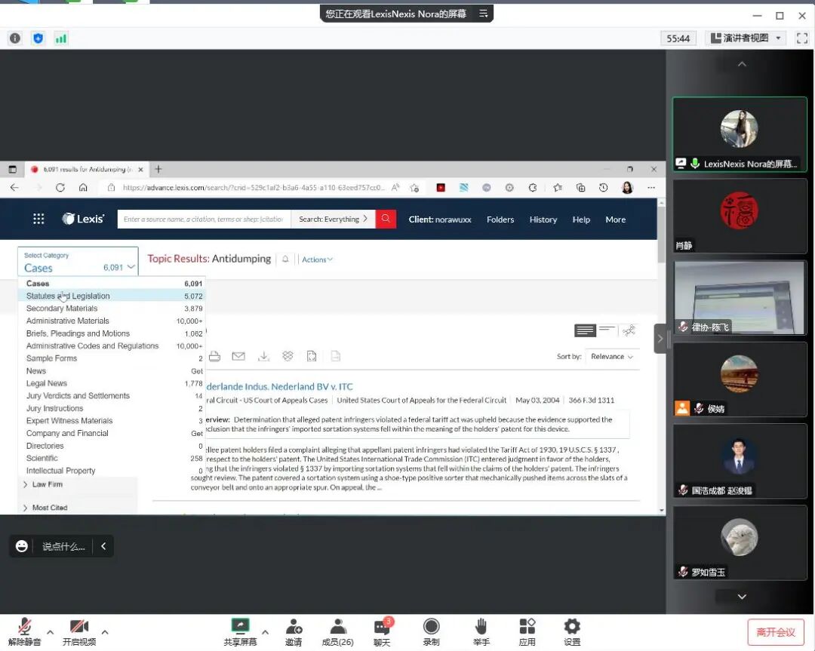Open Client: norawuxx menu
Screen dimensions: 815x651
point(440,220)
